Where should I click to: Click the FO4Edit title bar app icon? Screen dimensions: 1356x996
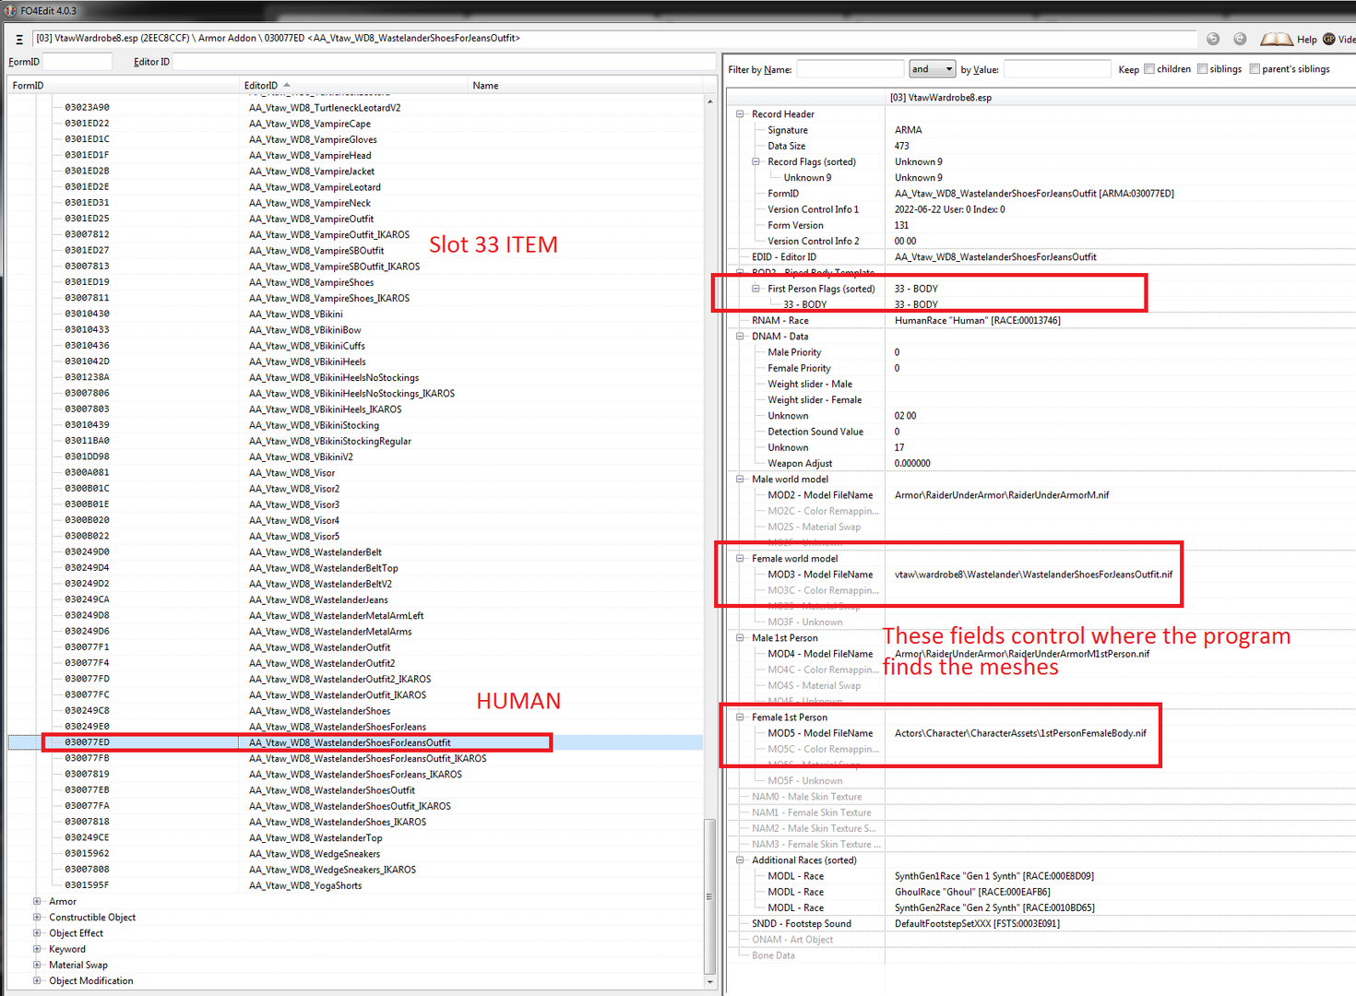pos(11,10)
